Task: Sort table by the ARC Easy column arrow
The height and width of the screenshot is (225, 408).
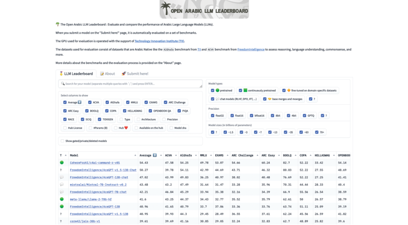Action: 279,155
